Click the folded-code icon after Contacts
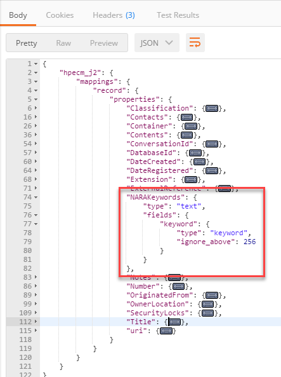 tap(186, 118)
